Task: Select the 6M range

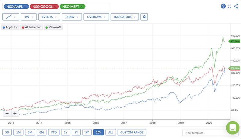Action: point(42,132)
